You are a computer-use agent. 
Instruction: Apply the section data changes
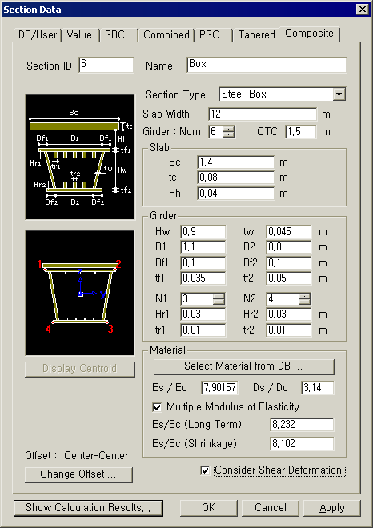point(332,508)
